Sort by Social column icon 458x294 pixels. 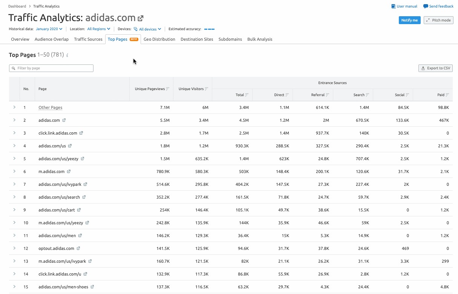click(x=407, y=95)
